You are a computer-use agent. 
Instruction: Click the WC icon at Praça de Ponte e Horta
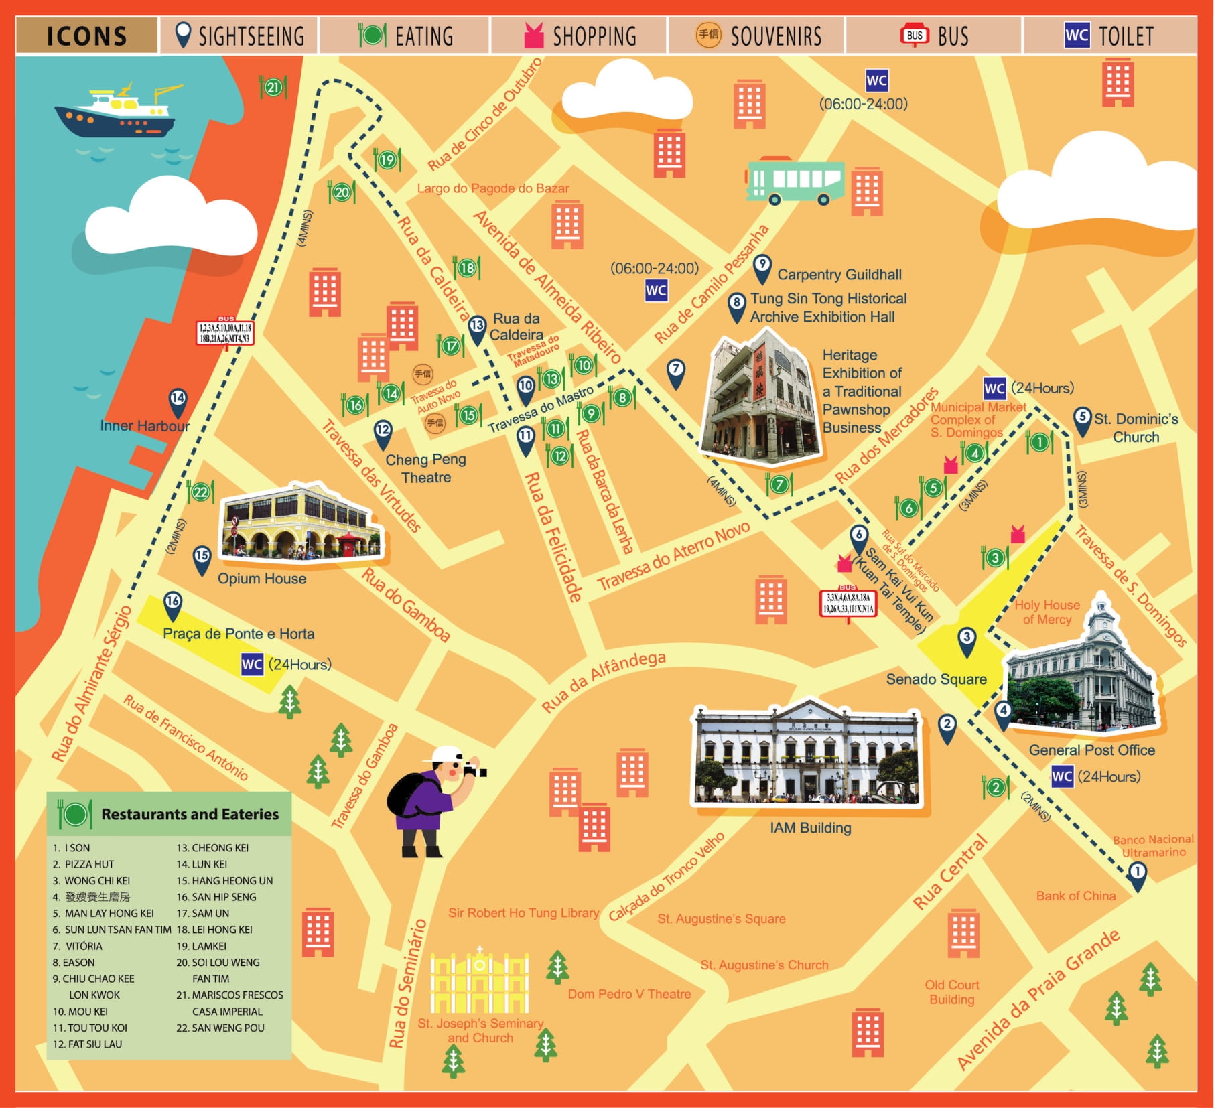(252, 665)
